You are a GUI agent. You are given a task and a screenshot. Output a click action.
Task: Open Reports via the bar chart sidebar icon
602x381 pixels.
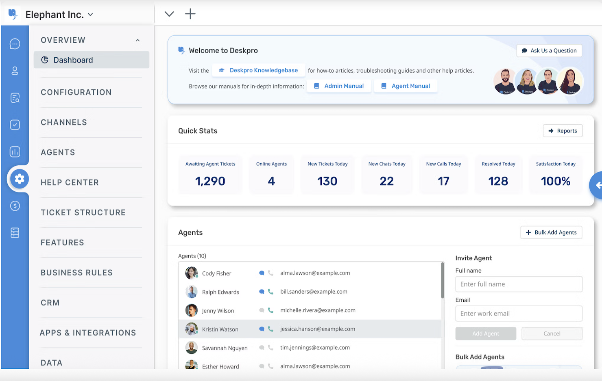coord(15,152)
